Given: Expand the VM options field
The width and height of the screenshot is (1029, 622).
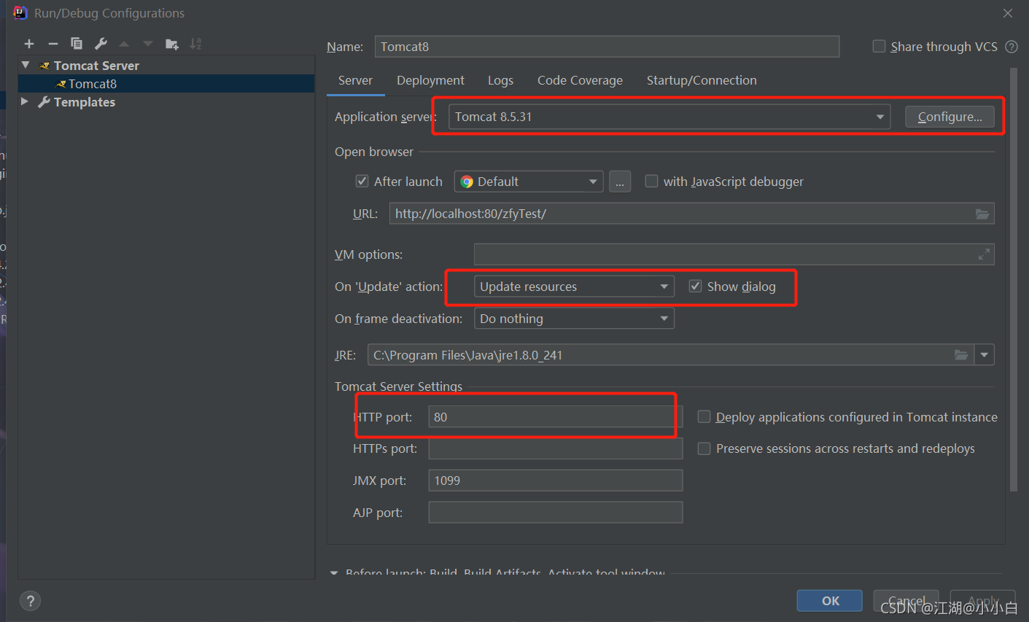Looking at the screenshot, I should pyautogui.click(x=984, y=254).
